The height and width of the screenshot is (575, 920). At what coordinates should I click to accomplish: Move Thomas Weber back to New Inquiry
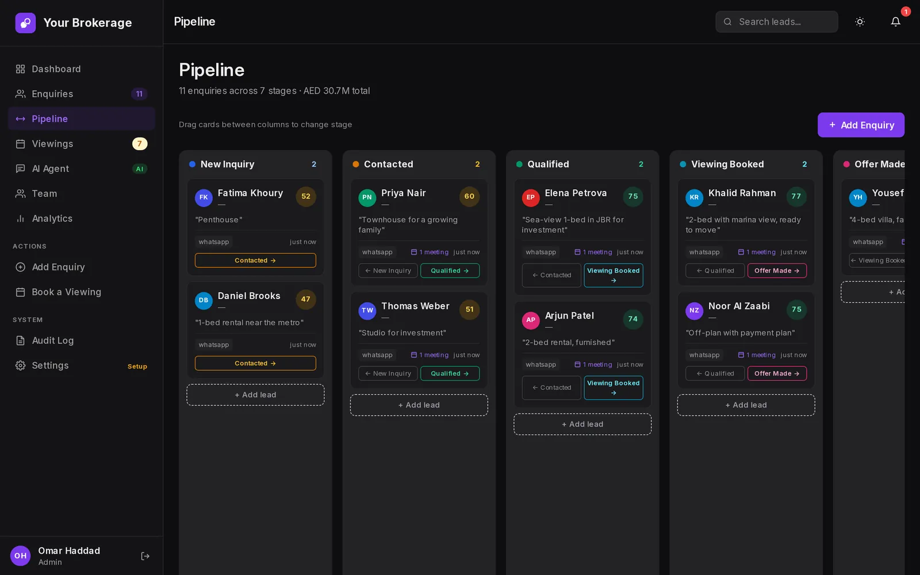pos(388,374)
